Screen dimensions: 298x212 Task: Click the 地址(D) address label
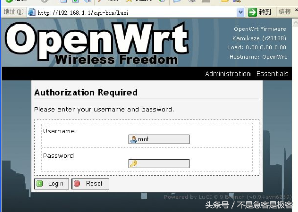click(14, 12)
